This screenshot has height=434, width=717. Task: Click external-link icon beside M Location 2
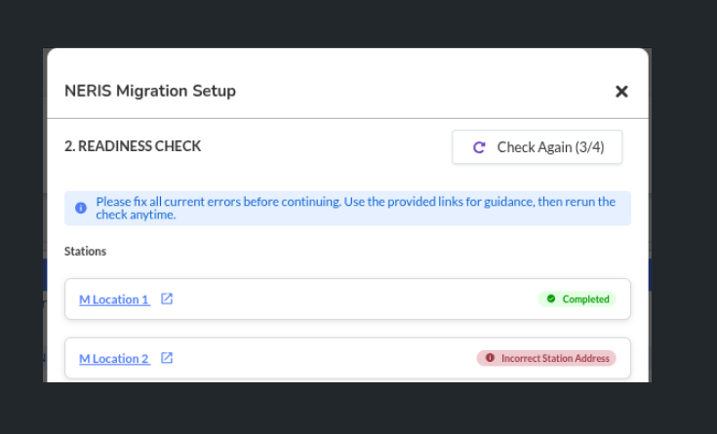[x=167, y=359]
